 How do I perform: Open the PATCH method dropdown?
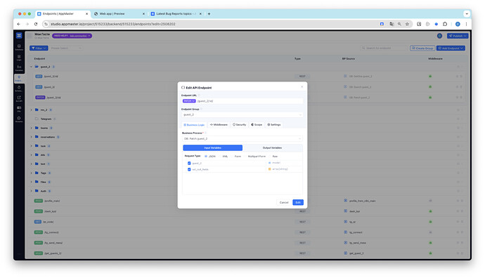189,101
